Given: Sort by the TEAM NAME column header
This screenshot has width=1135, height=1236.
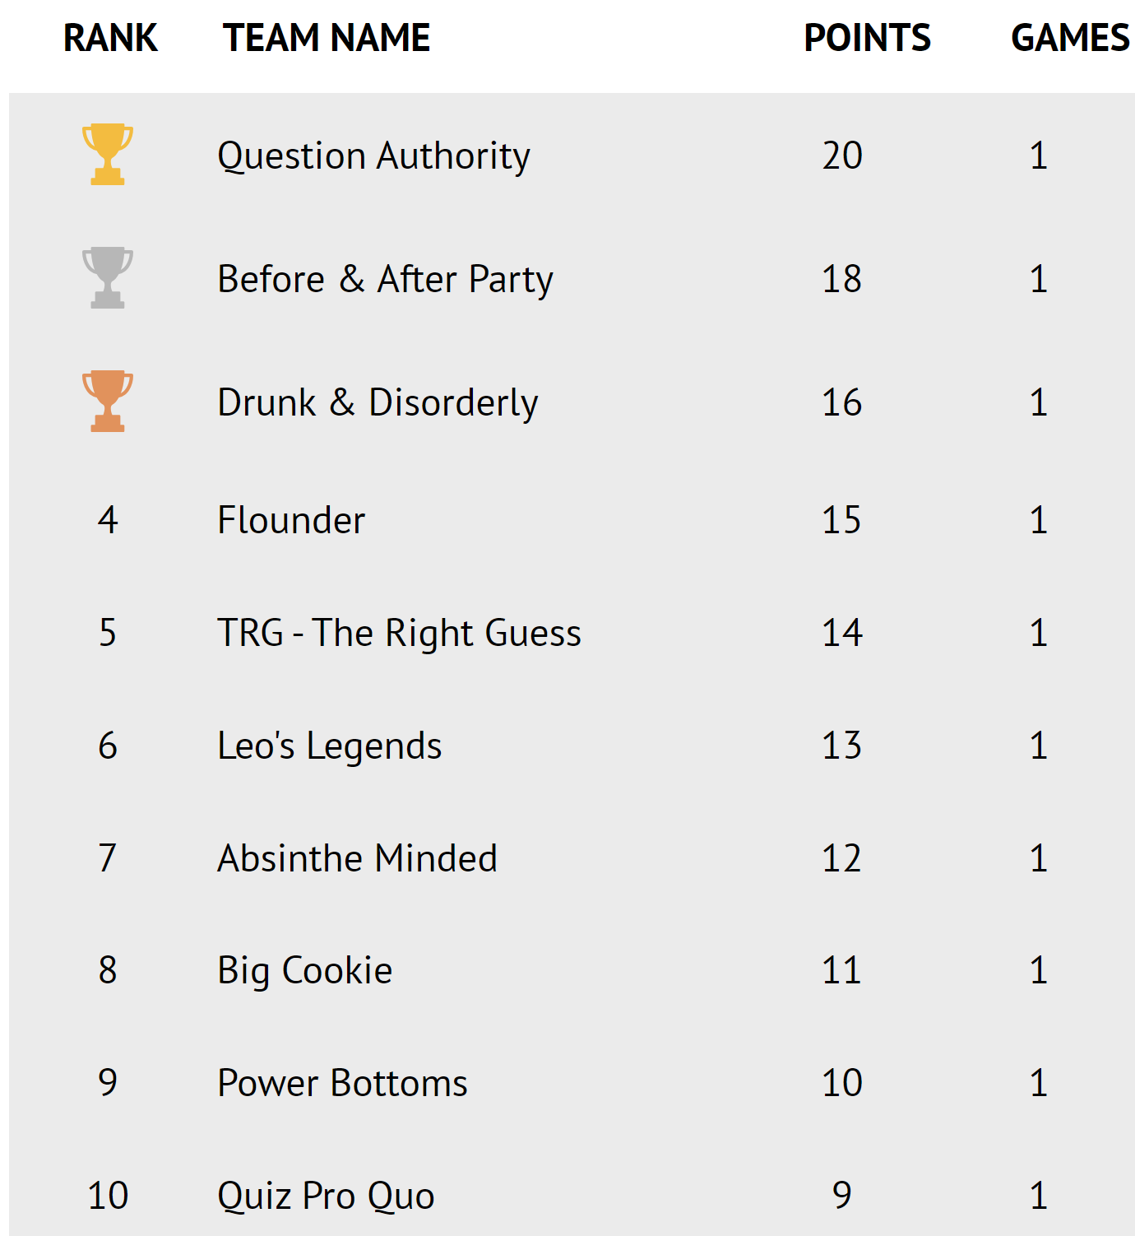Looking at the screenshot, I should point(327,38).
